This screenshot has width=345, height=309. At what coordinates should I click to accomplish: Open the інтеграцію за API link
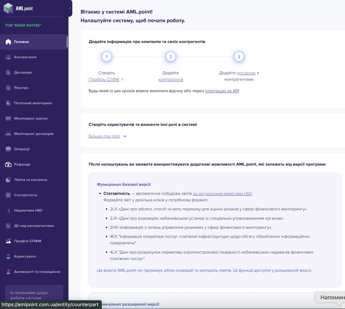point(222,91)
